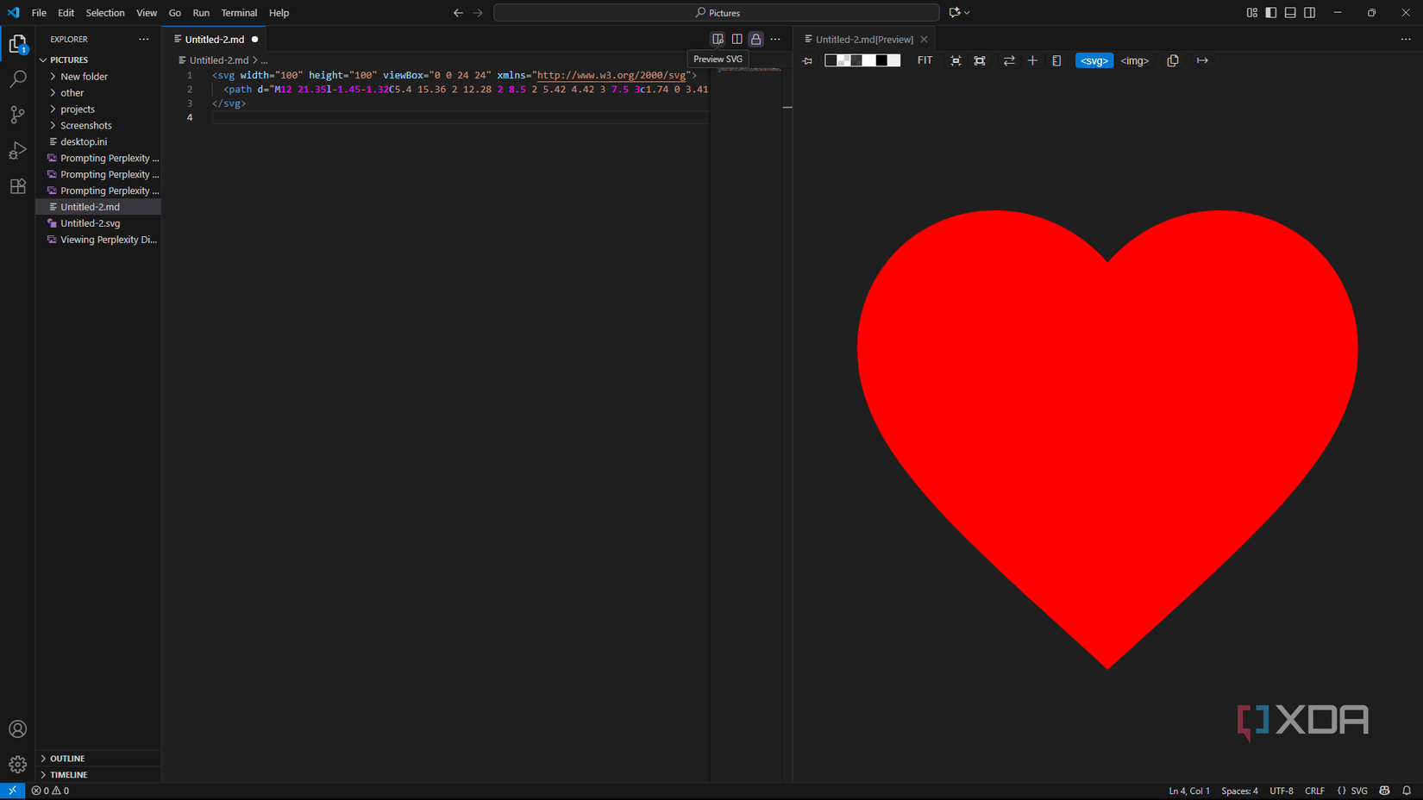Toggle Secondary Side Bar visibility
Screen dimensions: 1423x800
pos(1309,13)
